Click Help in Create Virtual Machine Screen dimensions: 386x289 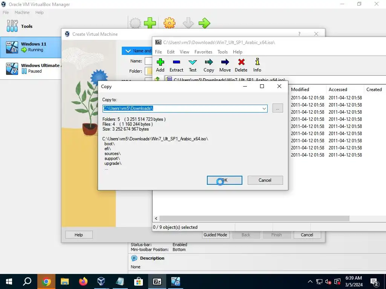tap(79, 235)
